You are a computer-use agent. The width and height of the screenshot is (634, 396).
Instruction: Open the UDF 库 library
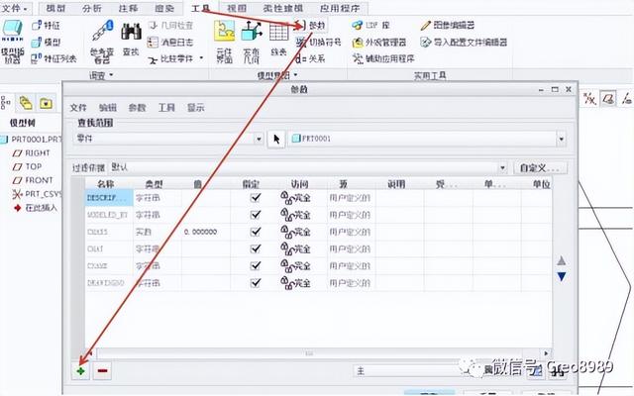coord(370,25)
